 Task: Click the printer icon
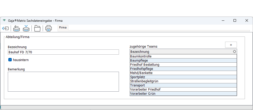(48, 28)
